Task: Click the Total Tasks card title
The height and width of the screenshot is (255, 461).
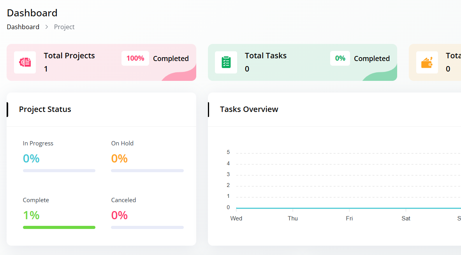Action: (x=266, y=56)
